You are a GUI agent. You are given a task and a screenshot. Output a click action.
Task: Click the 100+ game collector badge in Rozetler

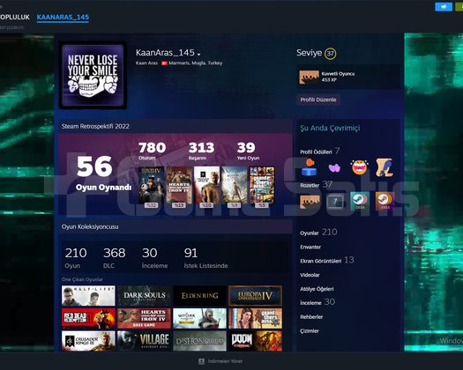coord(310,202)
